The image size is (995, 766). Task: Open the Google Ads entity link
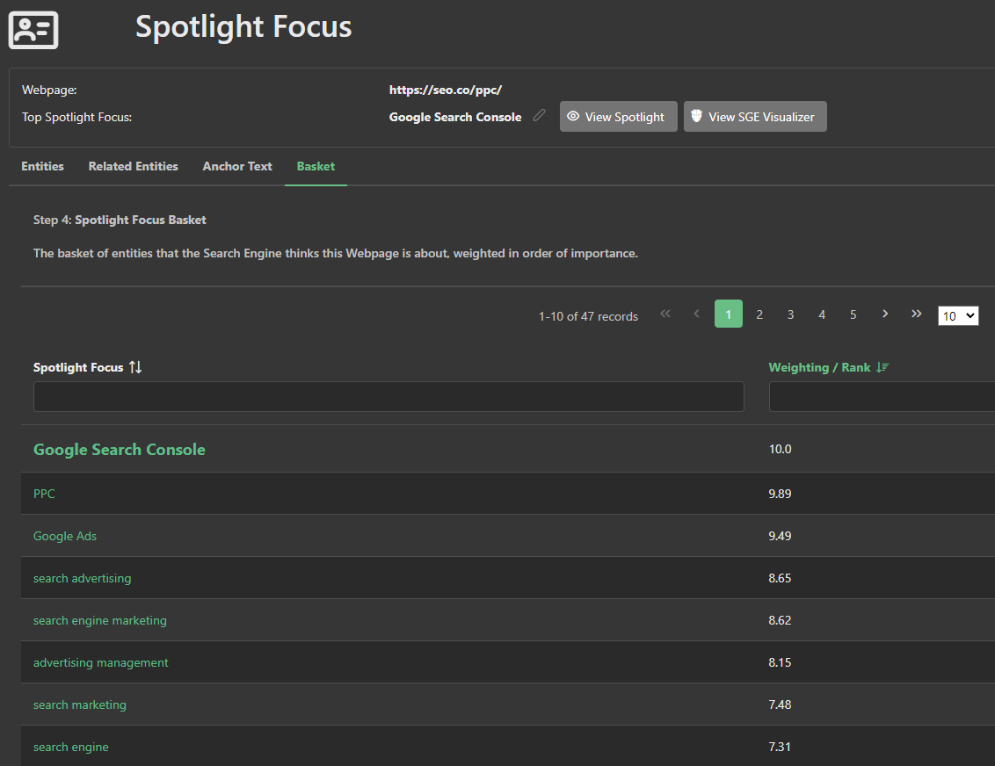pyautogui.click(x=65, y=536)
